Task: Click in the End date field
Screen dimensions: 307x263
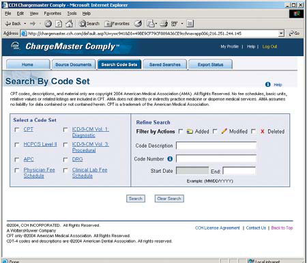Action: pos(239,171)
